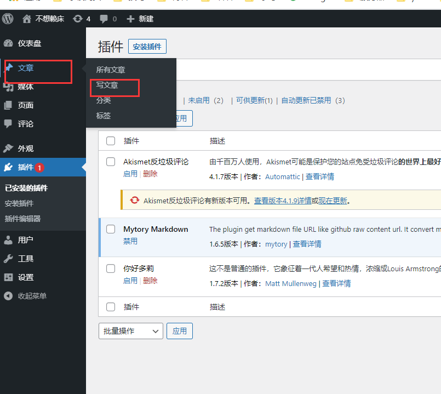Click the bottom 应用 apply button

(x=180, y=331)
